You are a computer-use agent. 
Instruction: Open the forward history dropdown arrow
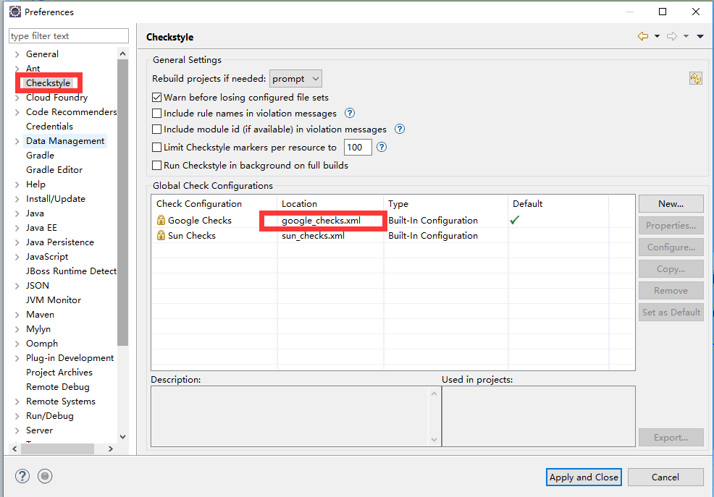pos(686,36)
